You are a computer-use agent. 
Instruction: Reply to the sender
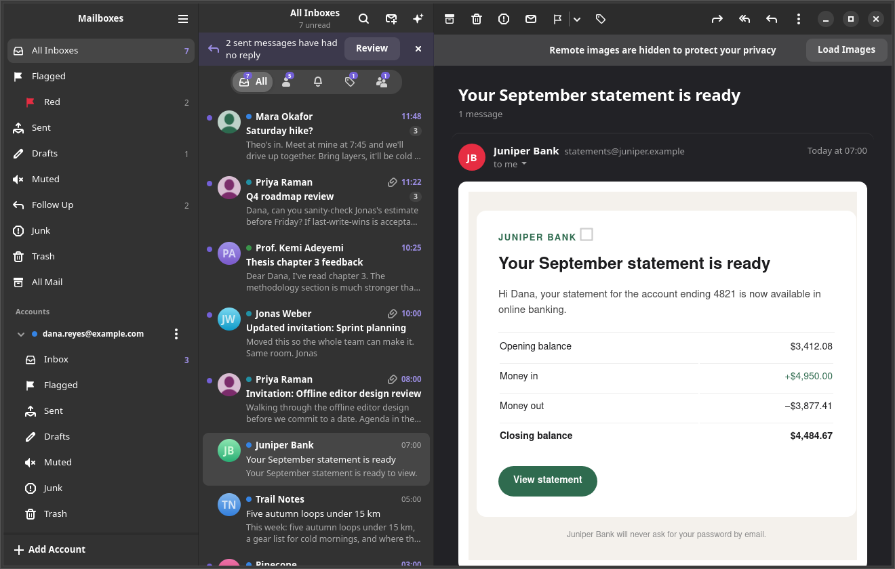tap(772, 19)
